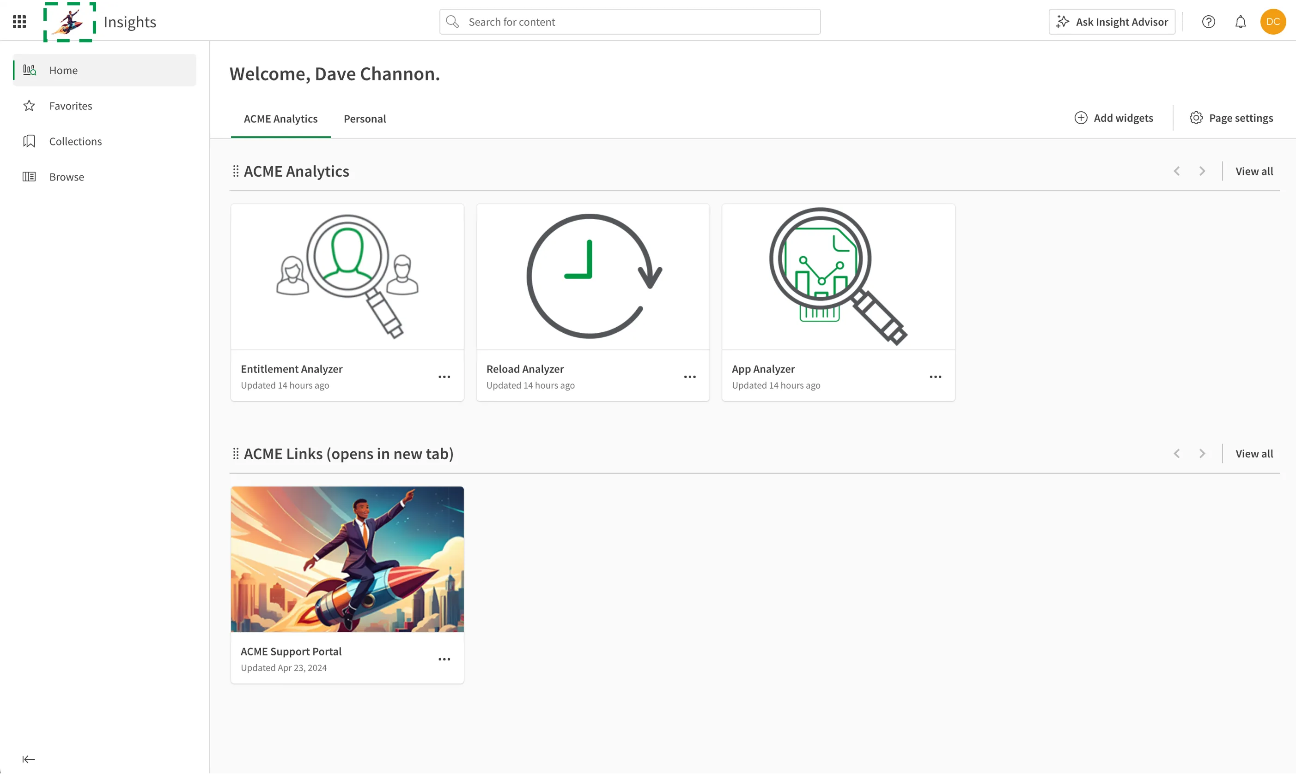Click the Home sidebar icon
Viewport: 1296px width, 774px height.
click(30, 70)
